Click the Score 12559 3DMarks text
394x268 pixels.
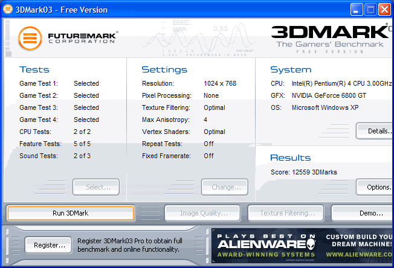tap(304, 172)
